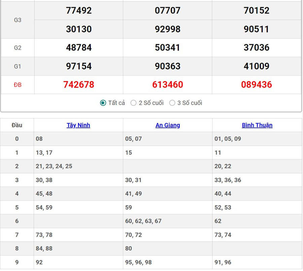
Task: Click the 'Đầu' column header
Action: click(17, 125)
